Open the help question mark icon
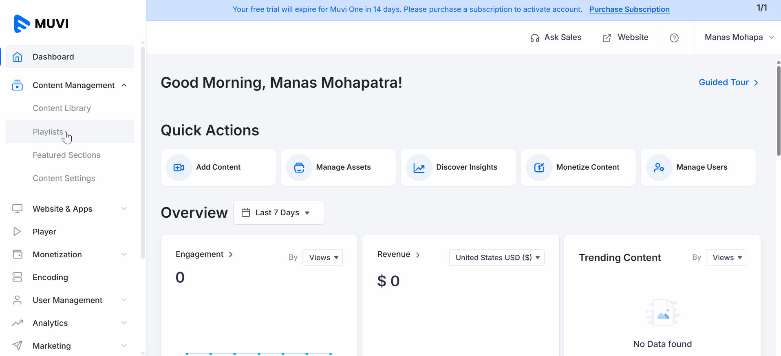Image resolution: width=781 pixels, height=356 pixels. [674, 38]
